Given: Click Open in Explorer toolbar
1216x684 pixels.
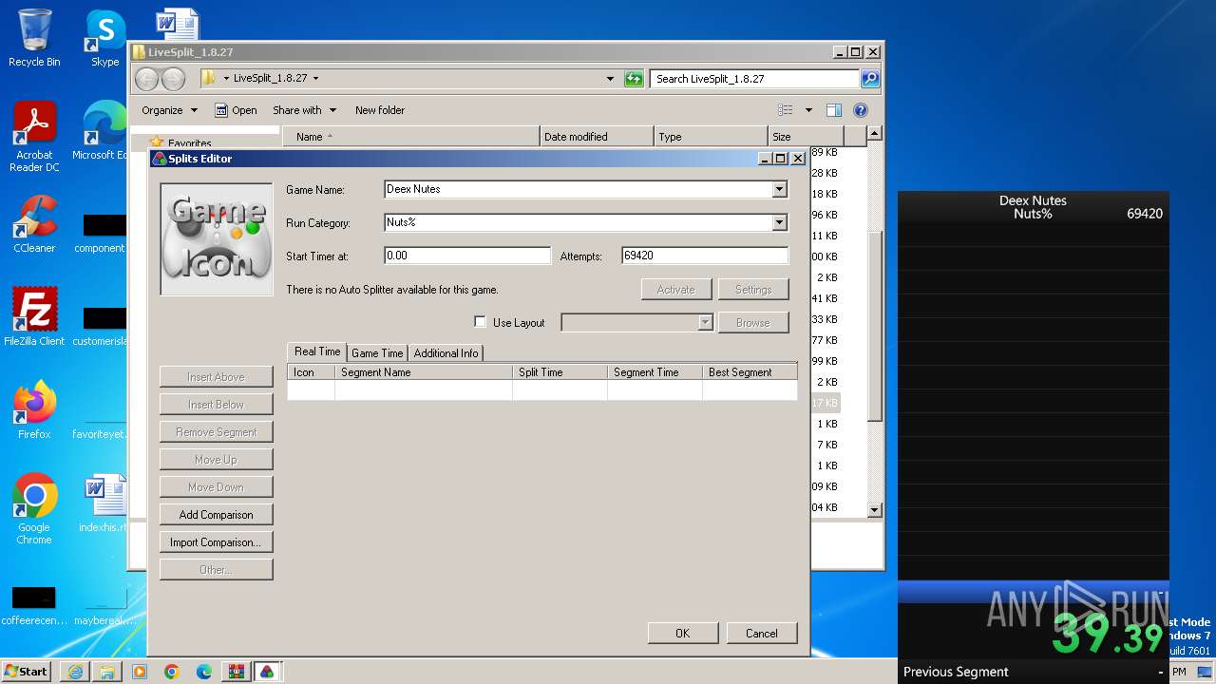Looking at the screenshot, I should click(x=236, y=110).
